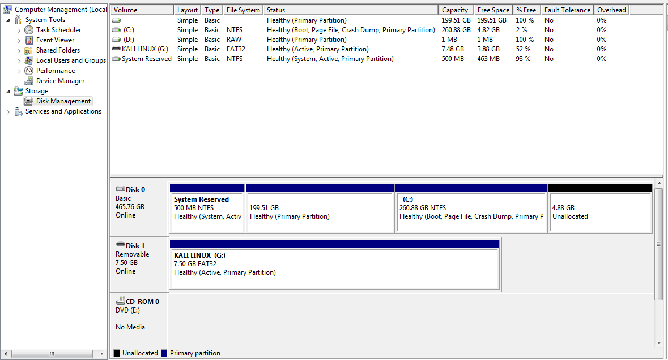Viewport: 668px width, 360px height.
Task: Click the 4.82 GB free space value
Action: [488, 30]
